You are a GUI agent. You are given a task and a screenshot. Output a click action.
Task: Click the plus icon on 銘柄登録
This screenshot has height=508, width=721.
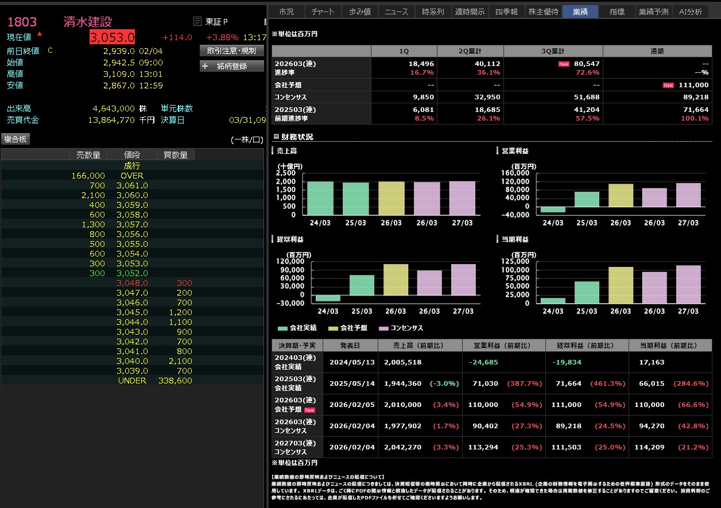click(206, 66)
